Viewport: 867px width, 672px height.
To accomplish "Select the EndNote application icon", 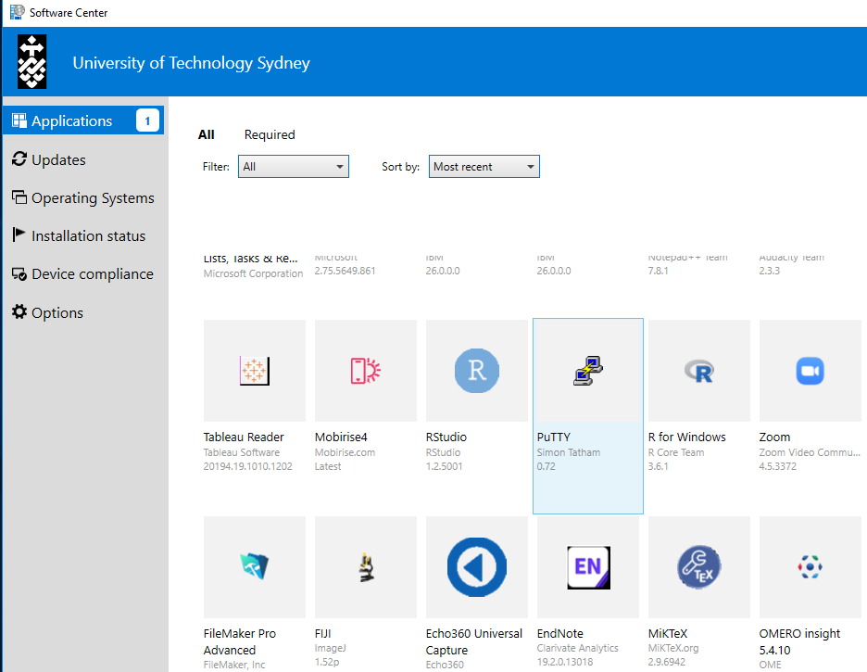I will [x=587, y=567].
